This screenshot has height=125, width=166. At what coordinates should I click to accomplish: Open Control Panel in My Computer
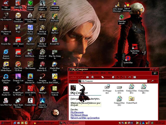[x=132, y=100]
